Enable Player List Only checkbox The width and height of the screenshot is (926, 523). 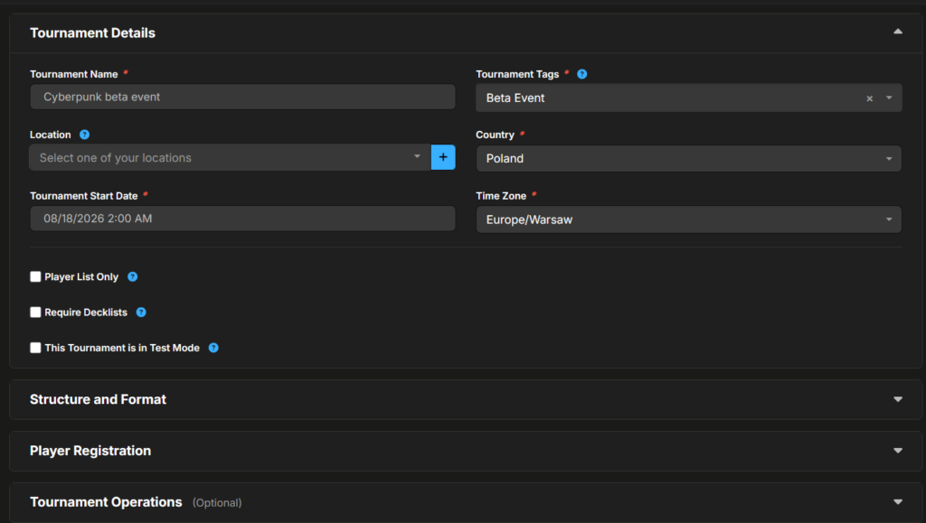coord(35,276)
